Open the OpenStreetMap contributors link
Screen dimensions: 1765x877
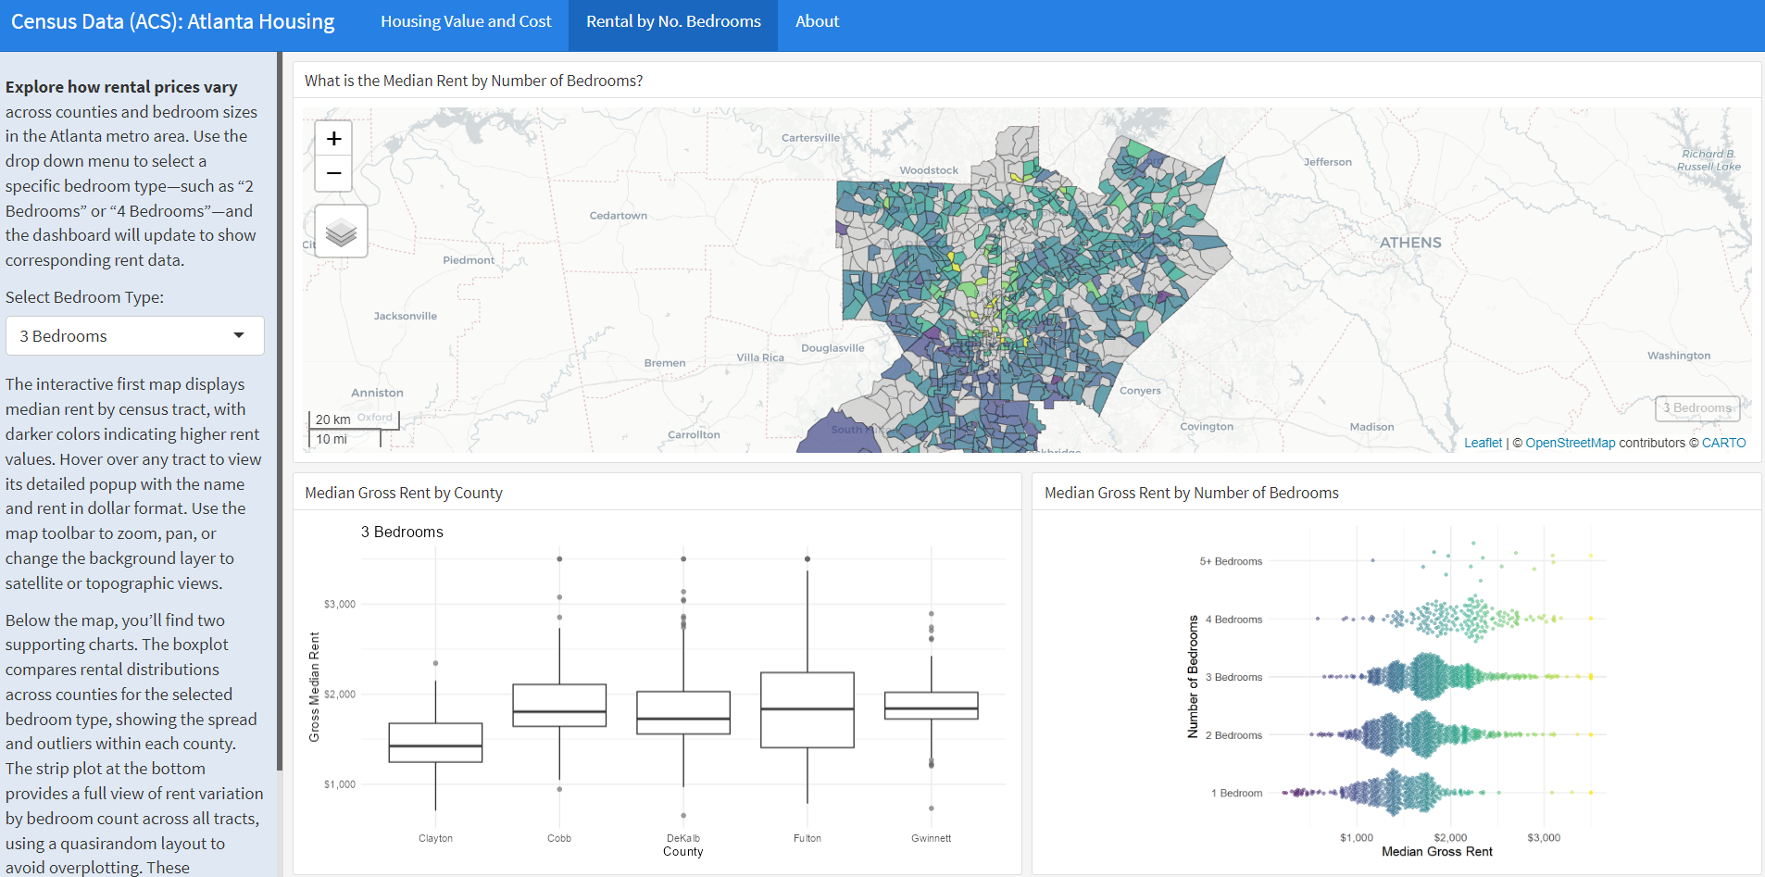1570,443
